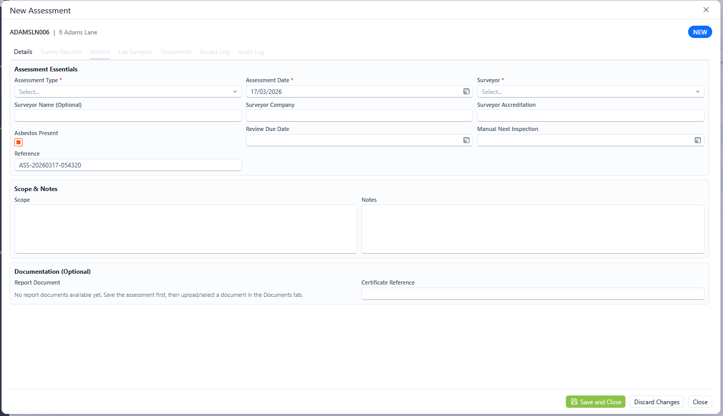Click the Save and Close button
The image size is (723, 416).
tap(595, 402)
